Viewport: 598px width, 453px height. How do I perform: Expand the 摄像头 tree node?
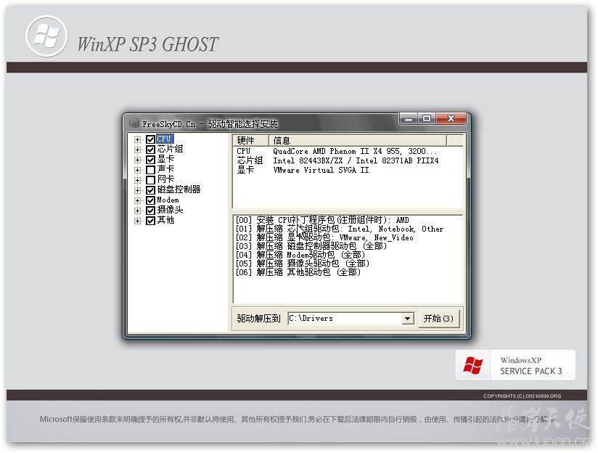137,211
